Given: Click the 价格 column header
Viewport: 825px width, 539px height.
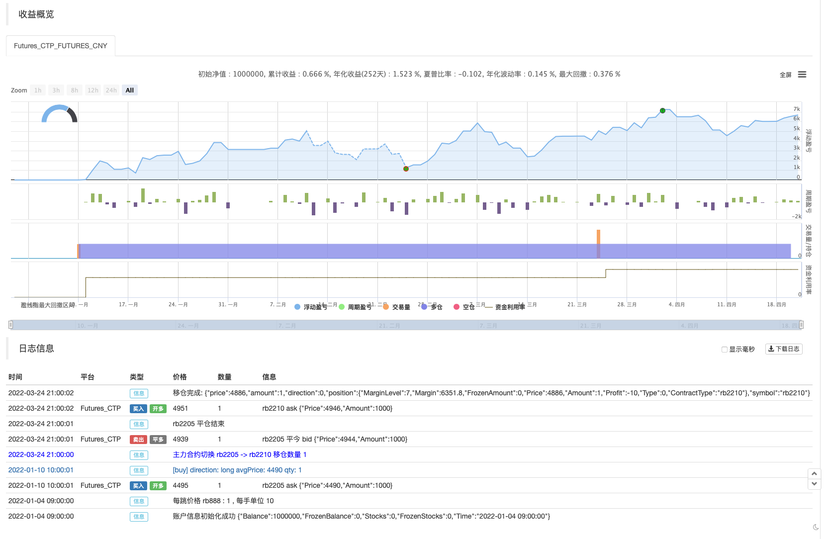Looking at the screenshot, I should 180,377.
